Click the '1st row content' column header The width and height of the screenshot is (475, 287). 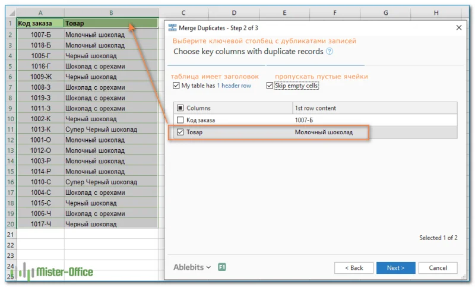point(315,108)
